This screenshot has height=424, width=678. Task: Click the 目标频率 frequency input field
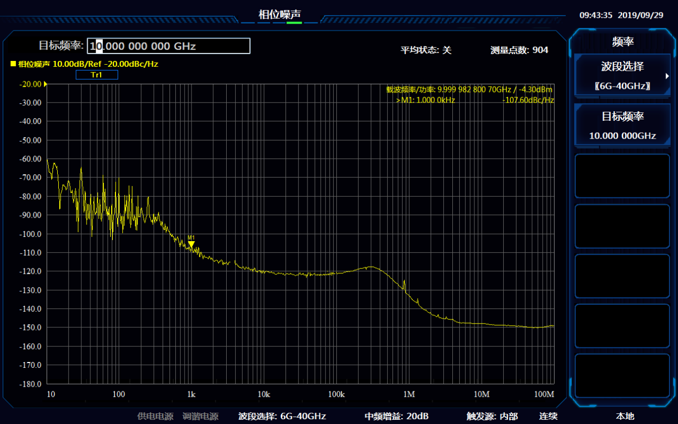169,46
